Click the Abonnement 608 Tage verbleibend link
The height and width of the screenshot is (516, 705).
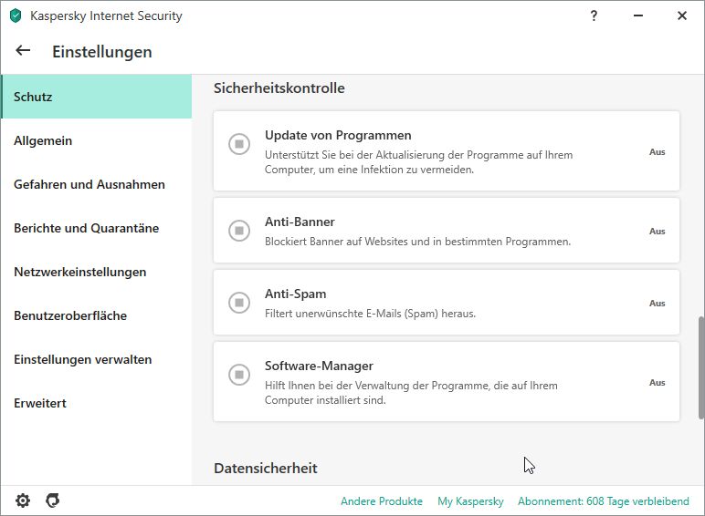pos(603,501)
